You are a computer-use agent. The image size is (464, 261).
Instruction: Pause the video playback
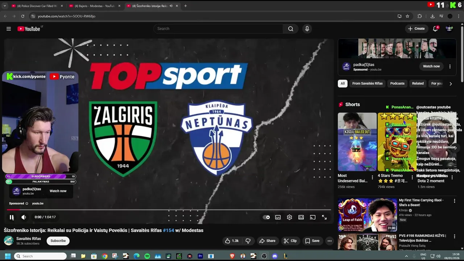[x=12, y=217]
